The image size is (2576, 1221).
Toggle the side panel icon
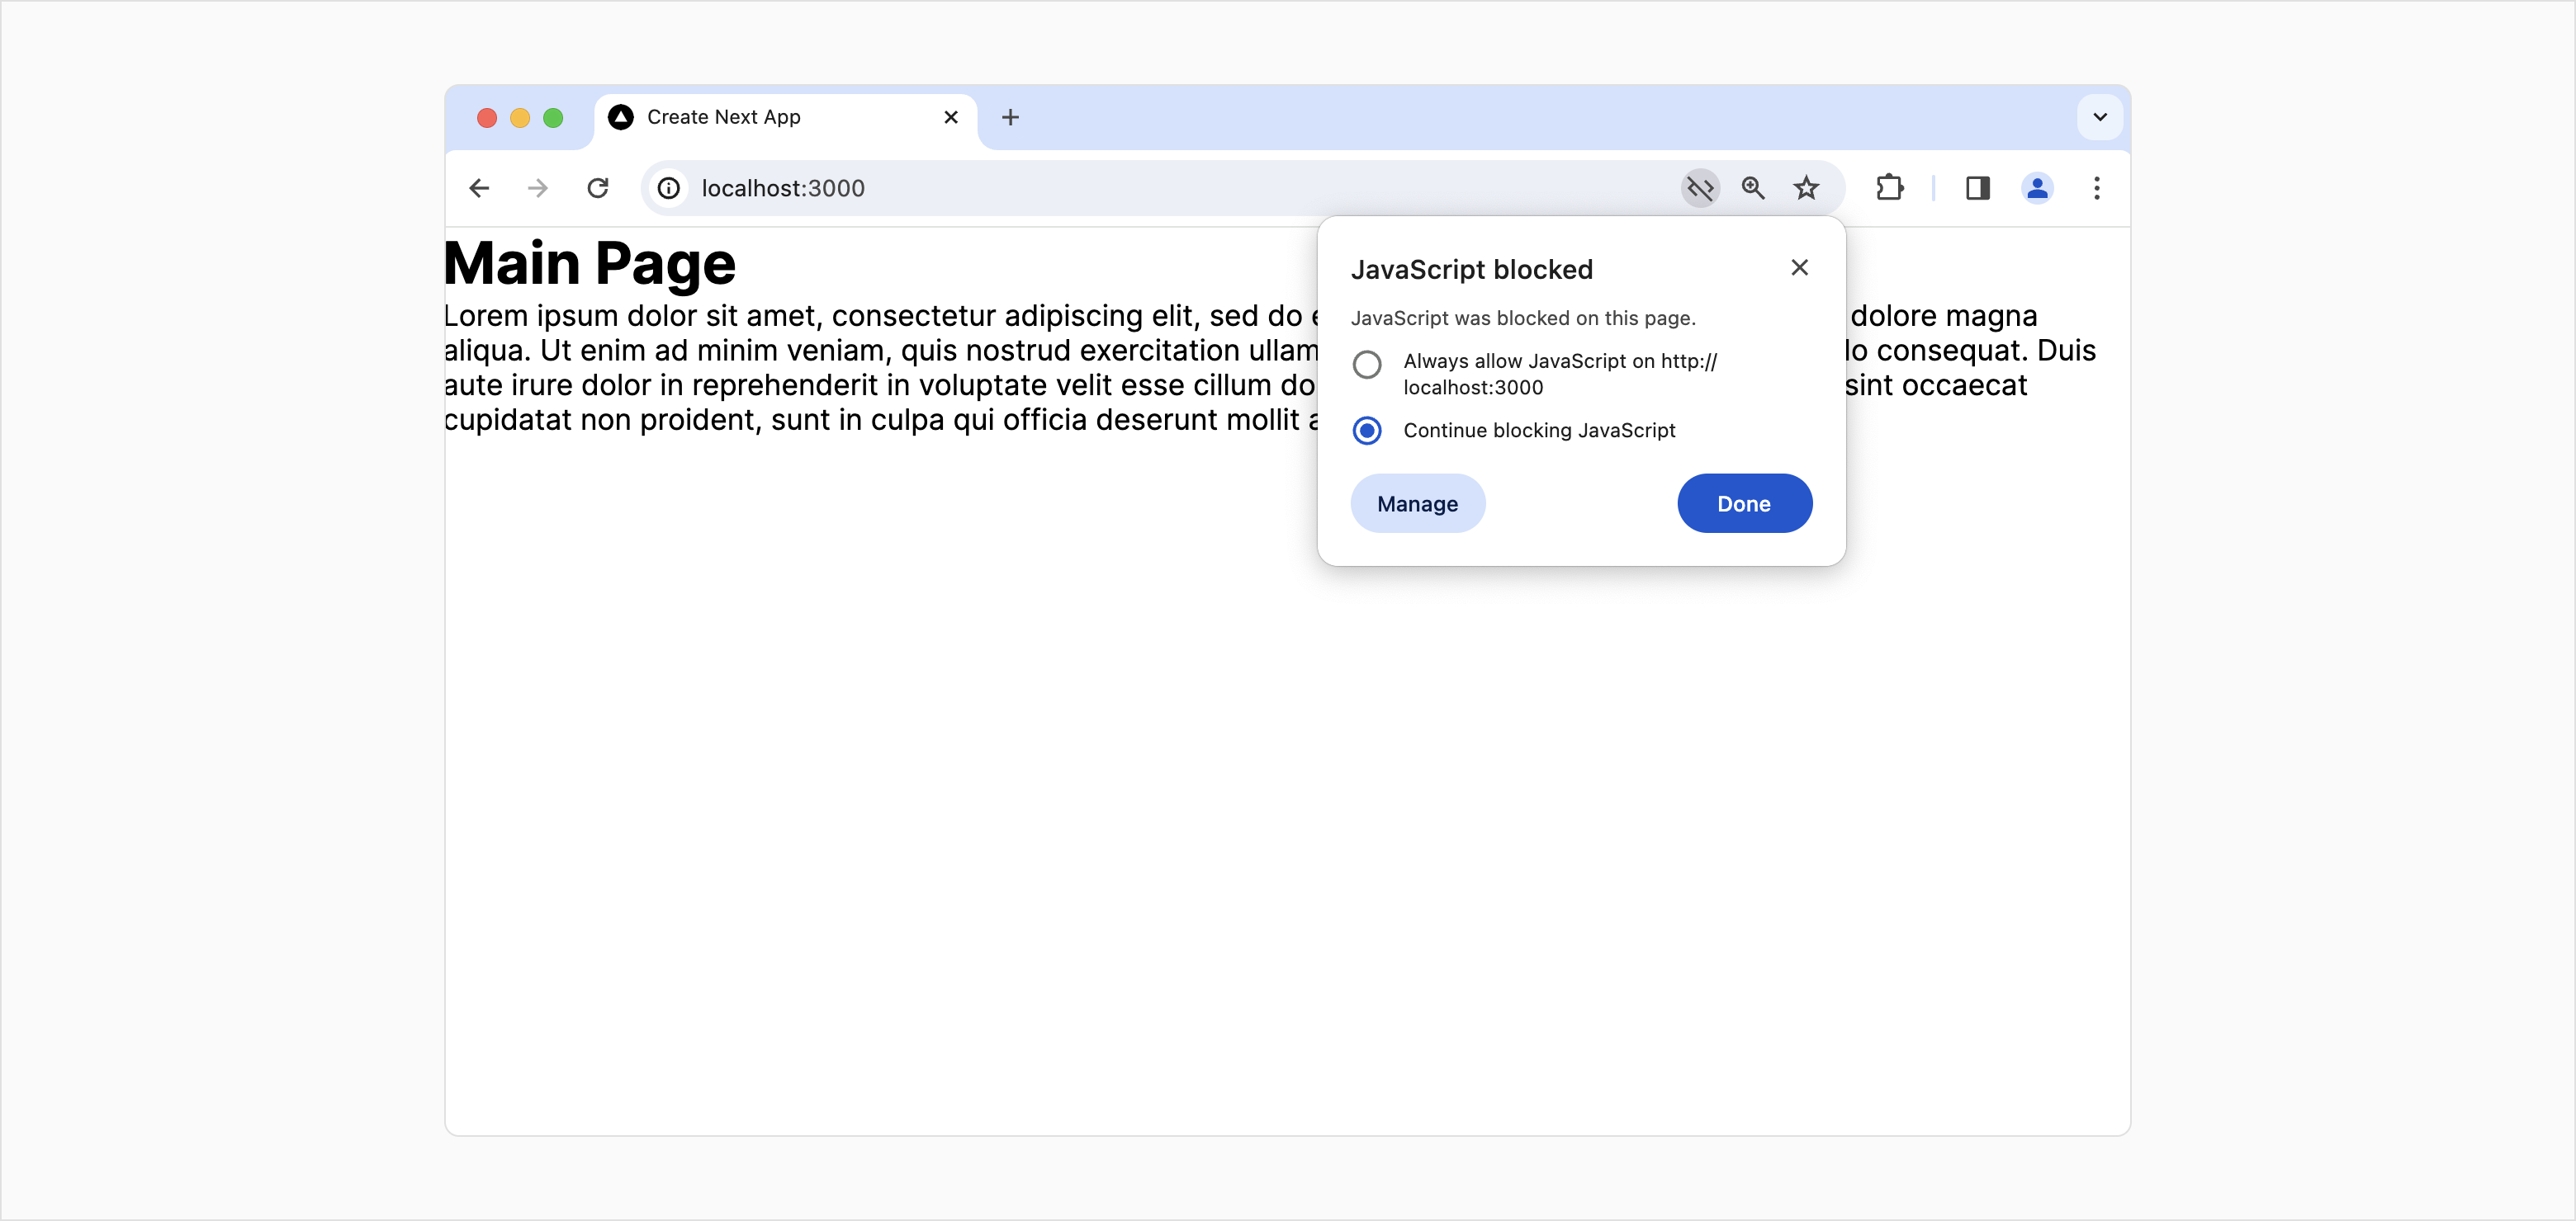click(1977, 188)
